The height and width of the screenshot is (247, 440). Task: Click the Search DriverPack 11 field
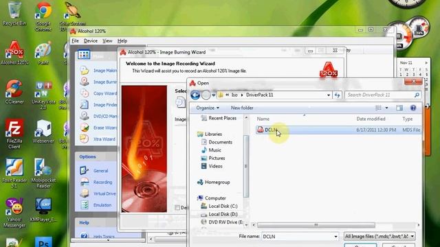[383, 95]
